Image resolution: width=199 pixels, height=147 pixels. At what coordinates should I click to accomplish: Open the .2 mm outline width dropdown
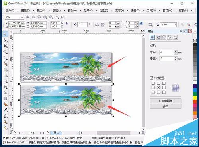coord(175,25)
